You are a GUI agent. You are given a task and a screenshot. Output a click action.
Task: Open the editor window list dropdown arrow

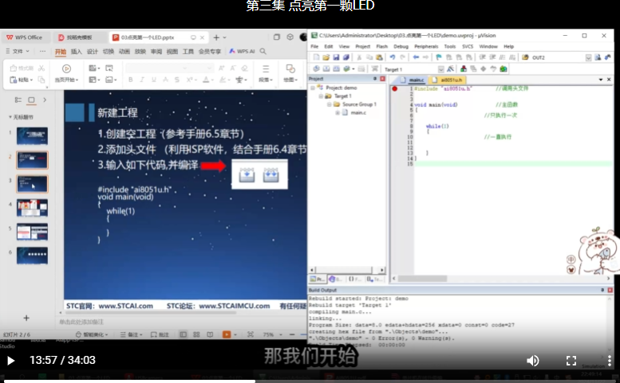601,80
